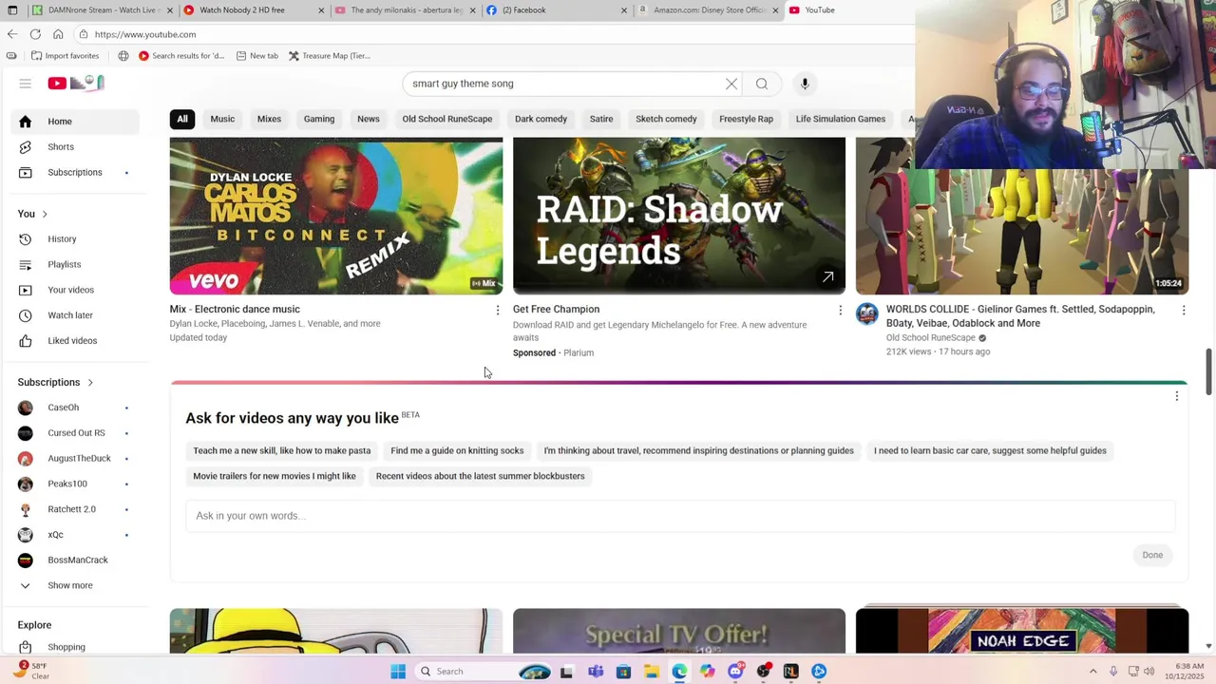Click 'Teach me a new skill' suggestion
This screenshot has height=684, width=1216.
[282, 450]
